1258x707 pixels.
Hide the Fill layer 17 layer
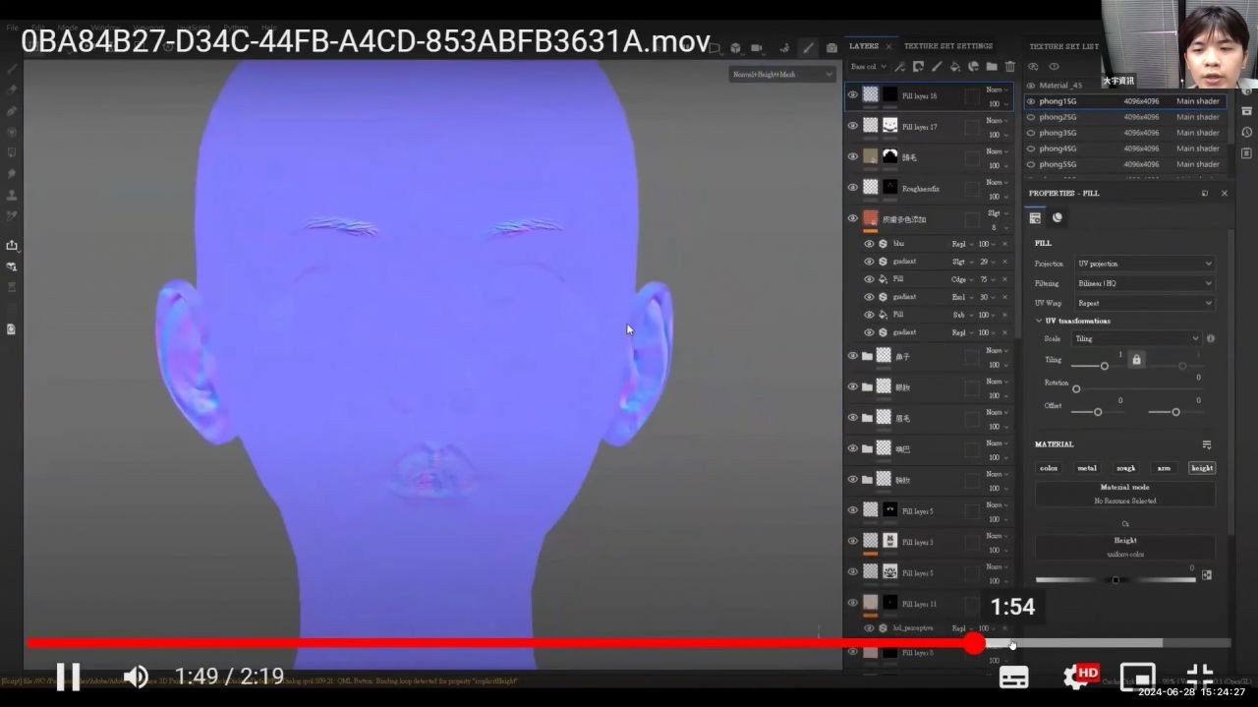[x=852, y=125]
